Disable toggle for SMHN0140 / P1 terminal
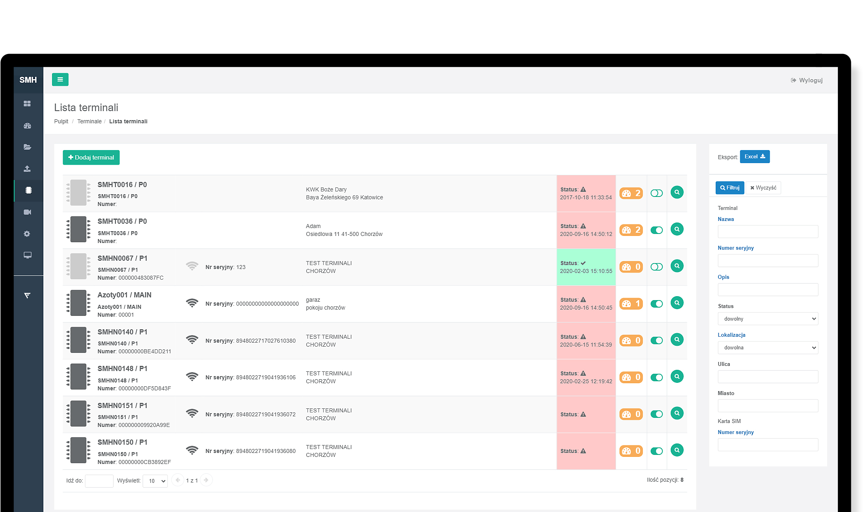Viewport: 867px width, 512px height. pyautogui.click(x=656, y=340)
